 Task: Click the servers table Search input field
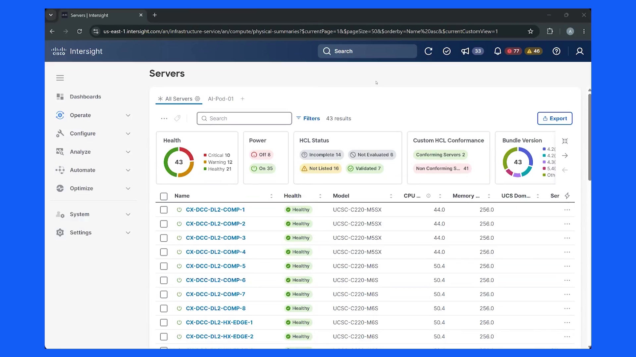244,118
